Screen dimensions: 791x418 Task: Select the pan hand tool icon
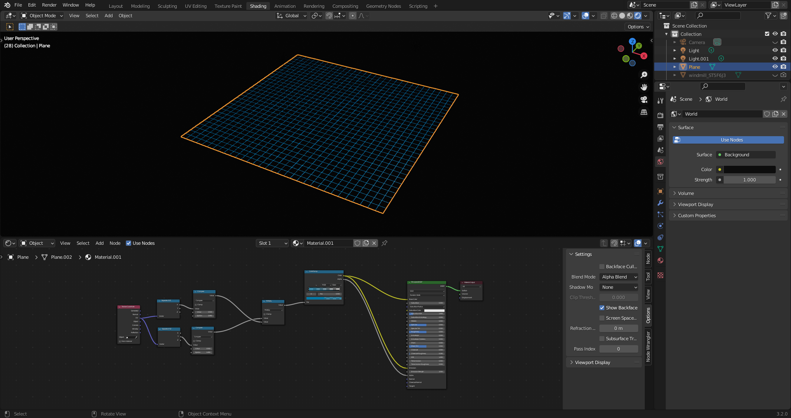(x=644, y=87)
